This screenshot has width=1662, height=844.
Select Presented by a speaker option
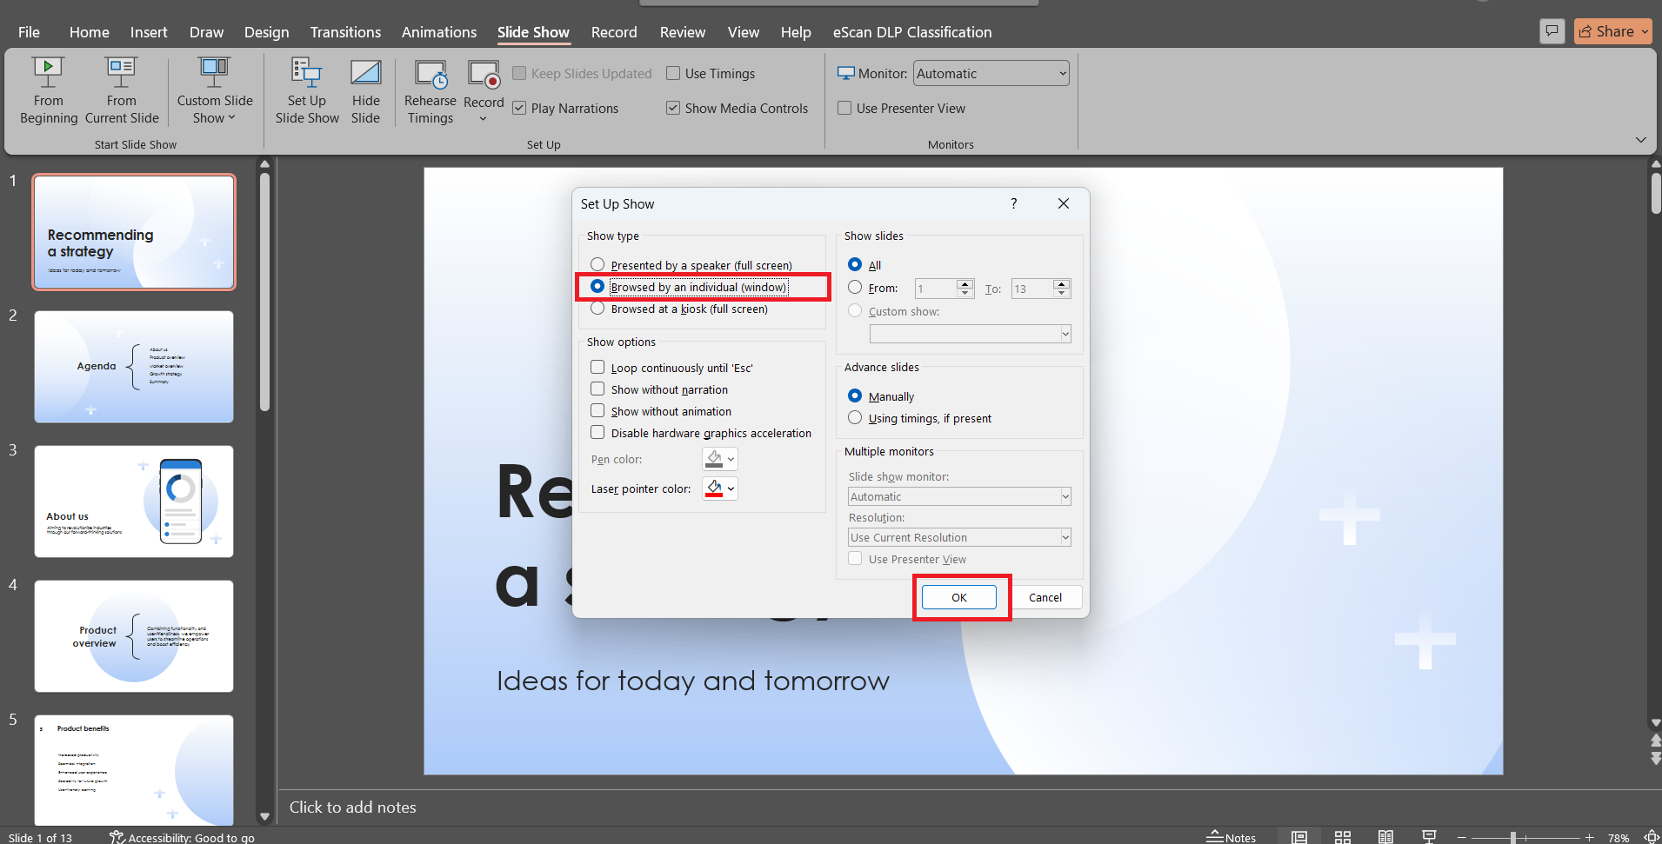pyautogui.click(x=598, y=265)
